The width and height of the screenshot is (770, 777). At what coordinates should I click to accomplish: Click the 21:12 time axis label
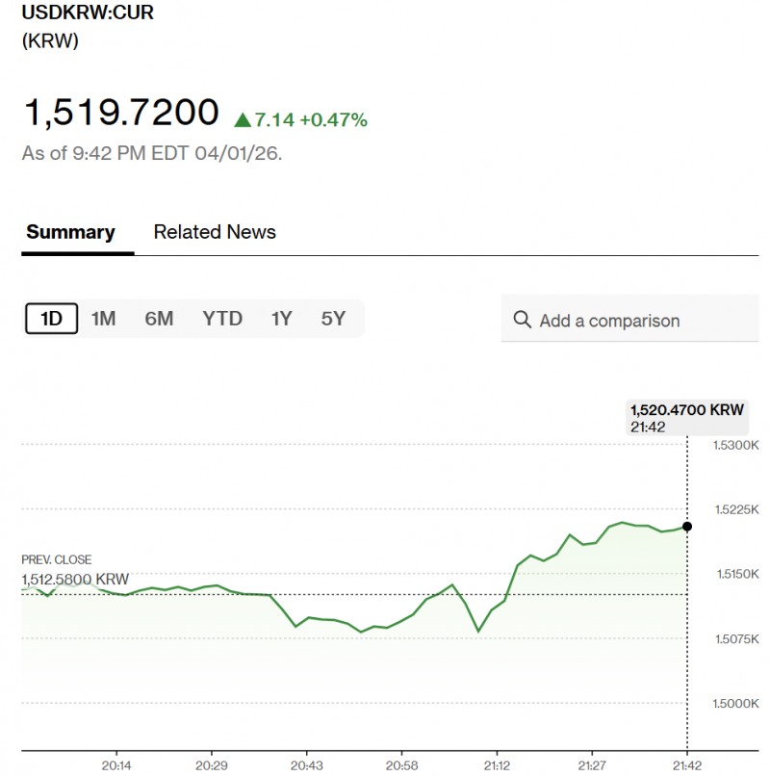[497, 764]
